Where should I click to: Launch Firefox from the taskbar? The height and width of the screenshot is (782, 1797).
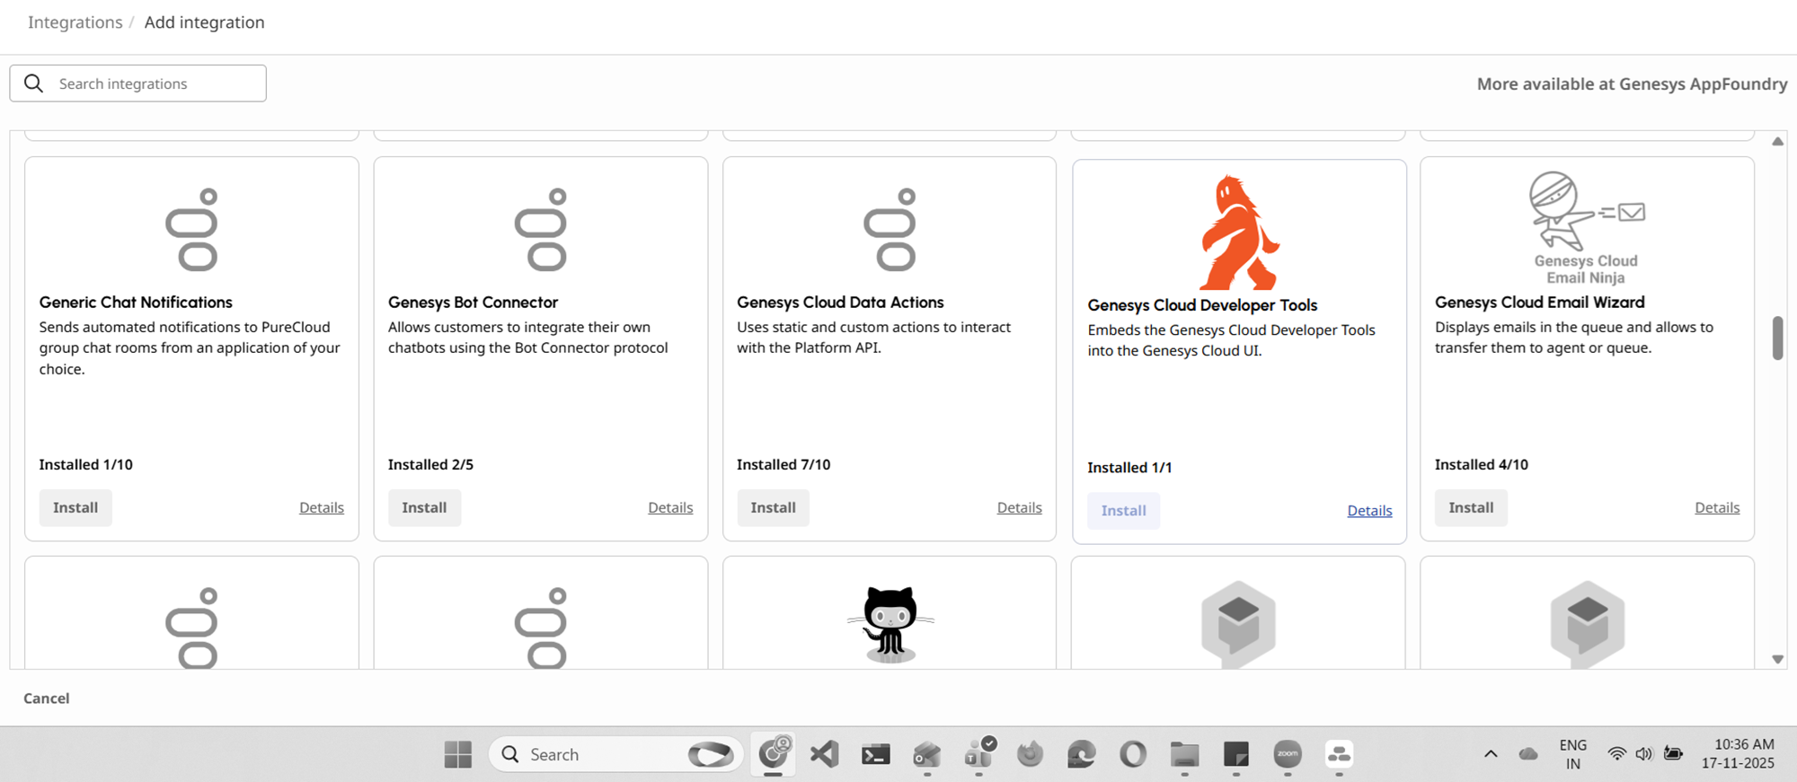pos(1031,754)
